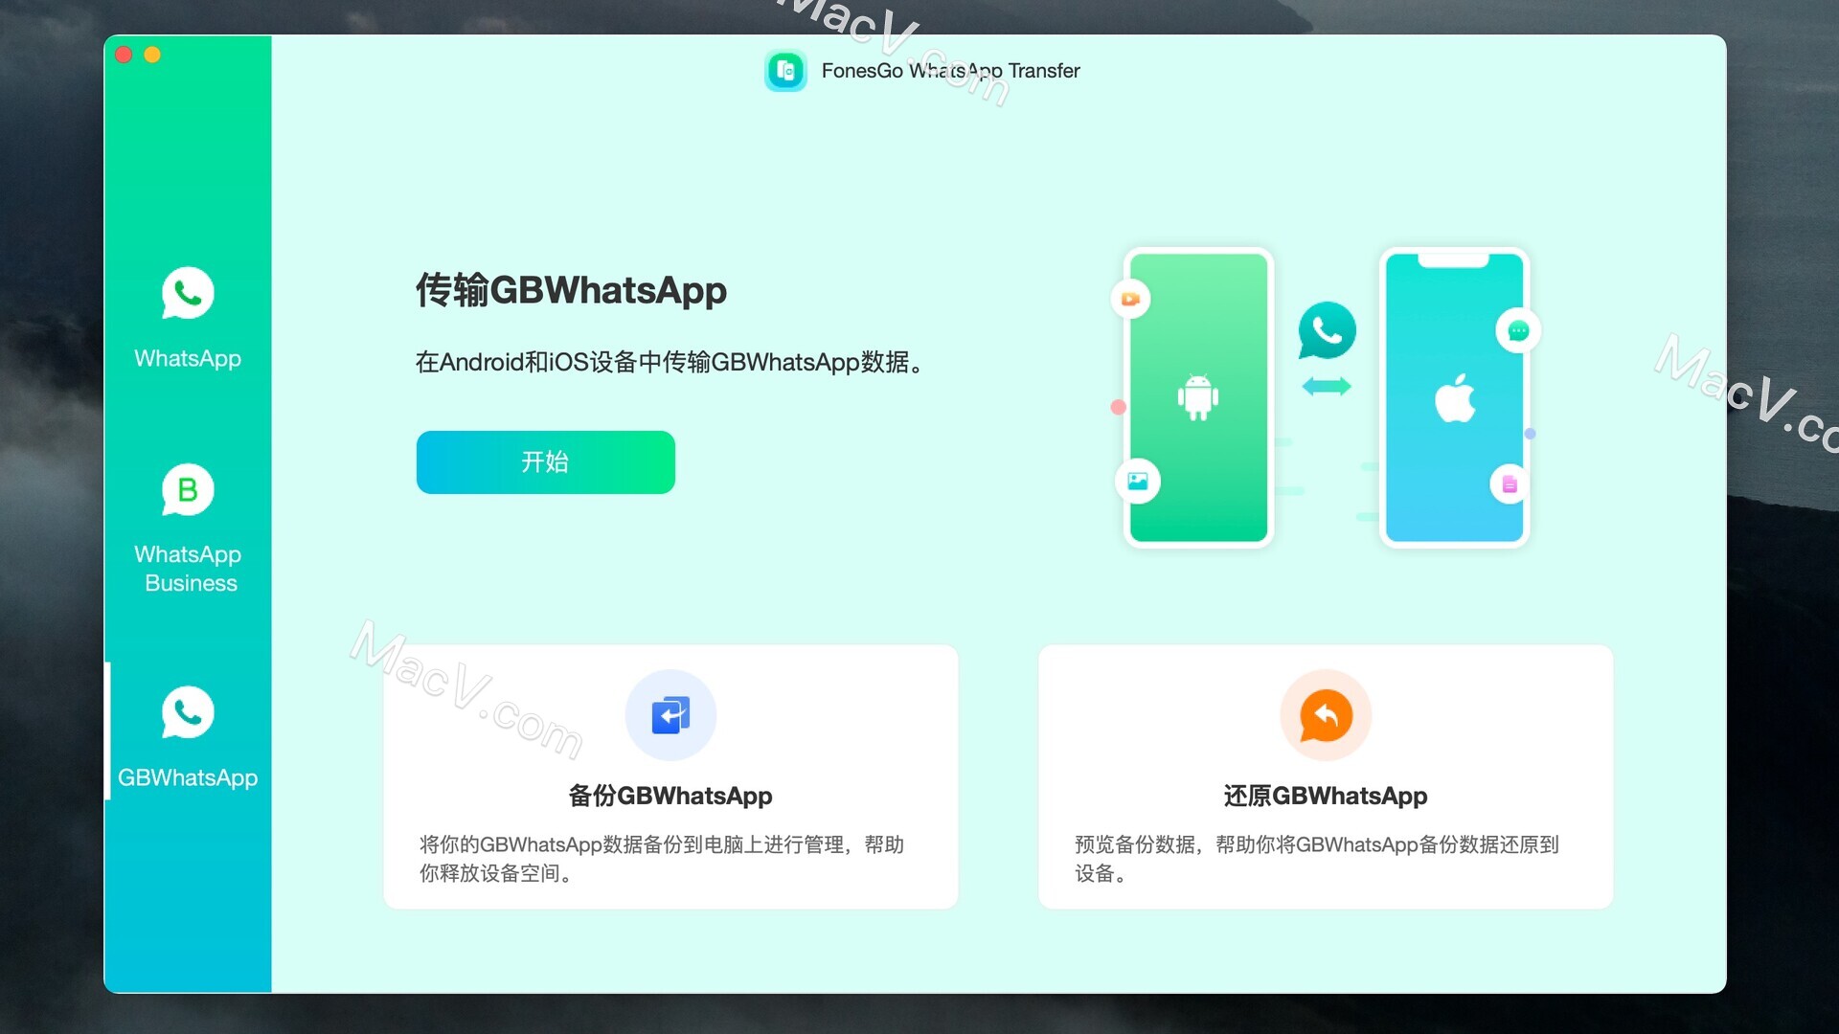Click the double-headed transfer arrow icon
The width and height of the screenshot is (1839, 1034).
coord(1327,387)
